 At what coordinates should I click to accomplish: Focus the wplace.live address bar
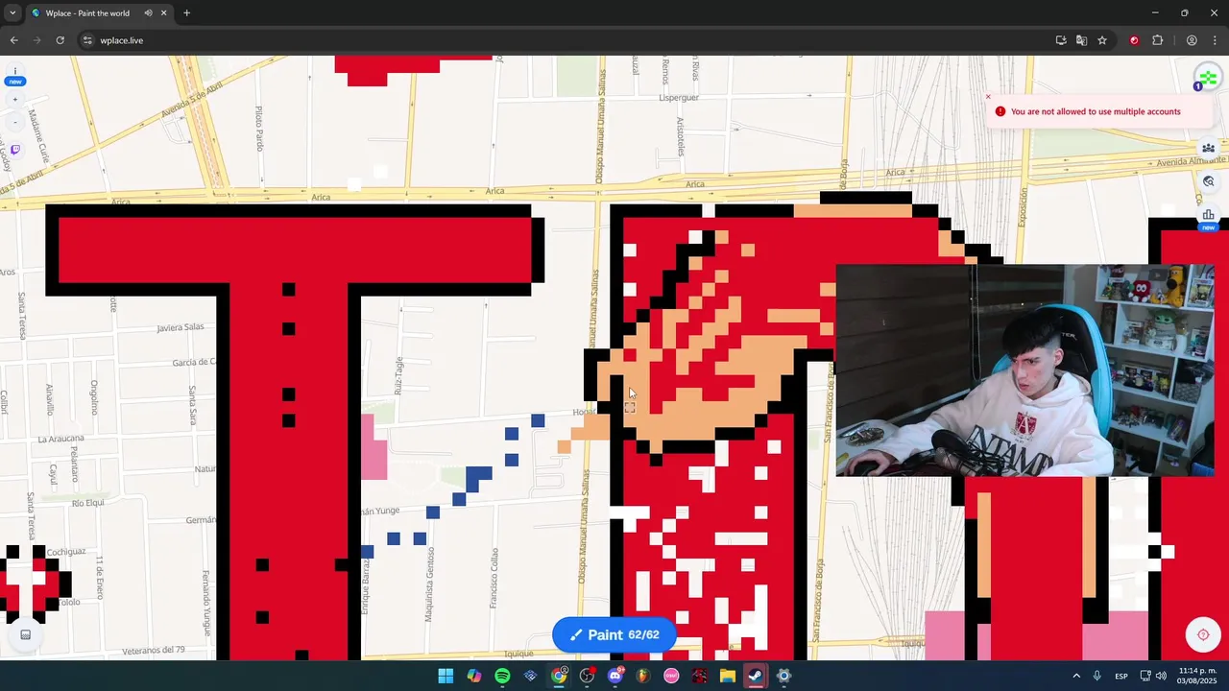click(566, 40)
